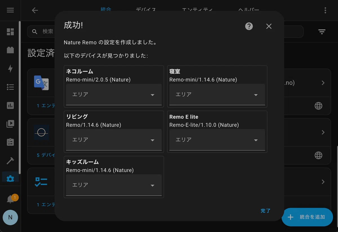The image size is (338, 232).
Task: Open the settings gear sidebar icon
Action: (x=10, y=179)
